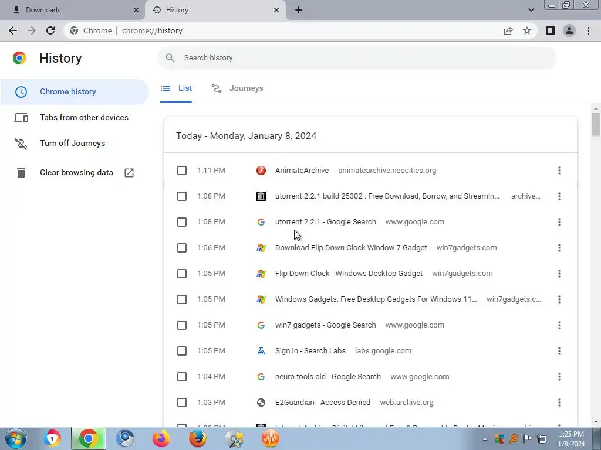Open neuro tools old - Google Search link
This screenshot has height=450, width=601.
[x=328, y=377]
